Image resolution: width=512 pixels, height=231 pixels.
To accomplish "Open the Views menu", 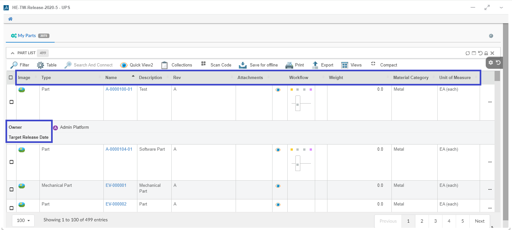I will [x=345, y=65].
